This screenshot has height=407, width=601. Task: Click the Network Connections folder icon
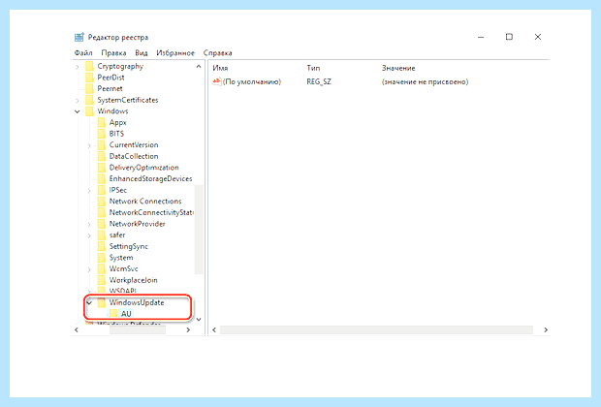pyautogui.click(x=102, y=202)
